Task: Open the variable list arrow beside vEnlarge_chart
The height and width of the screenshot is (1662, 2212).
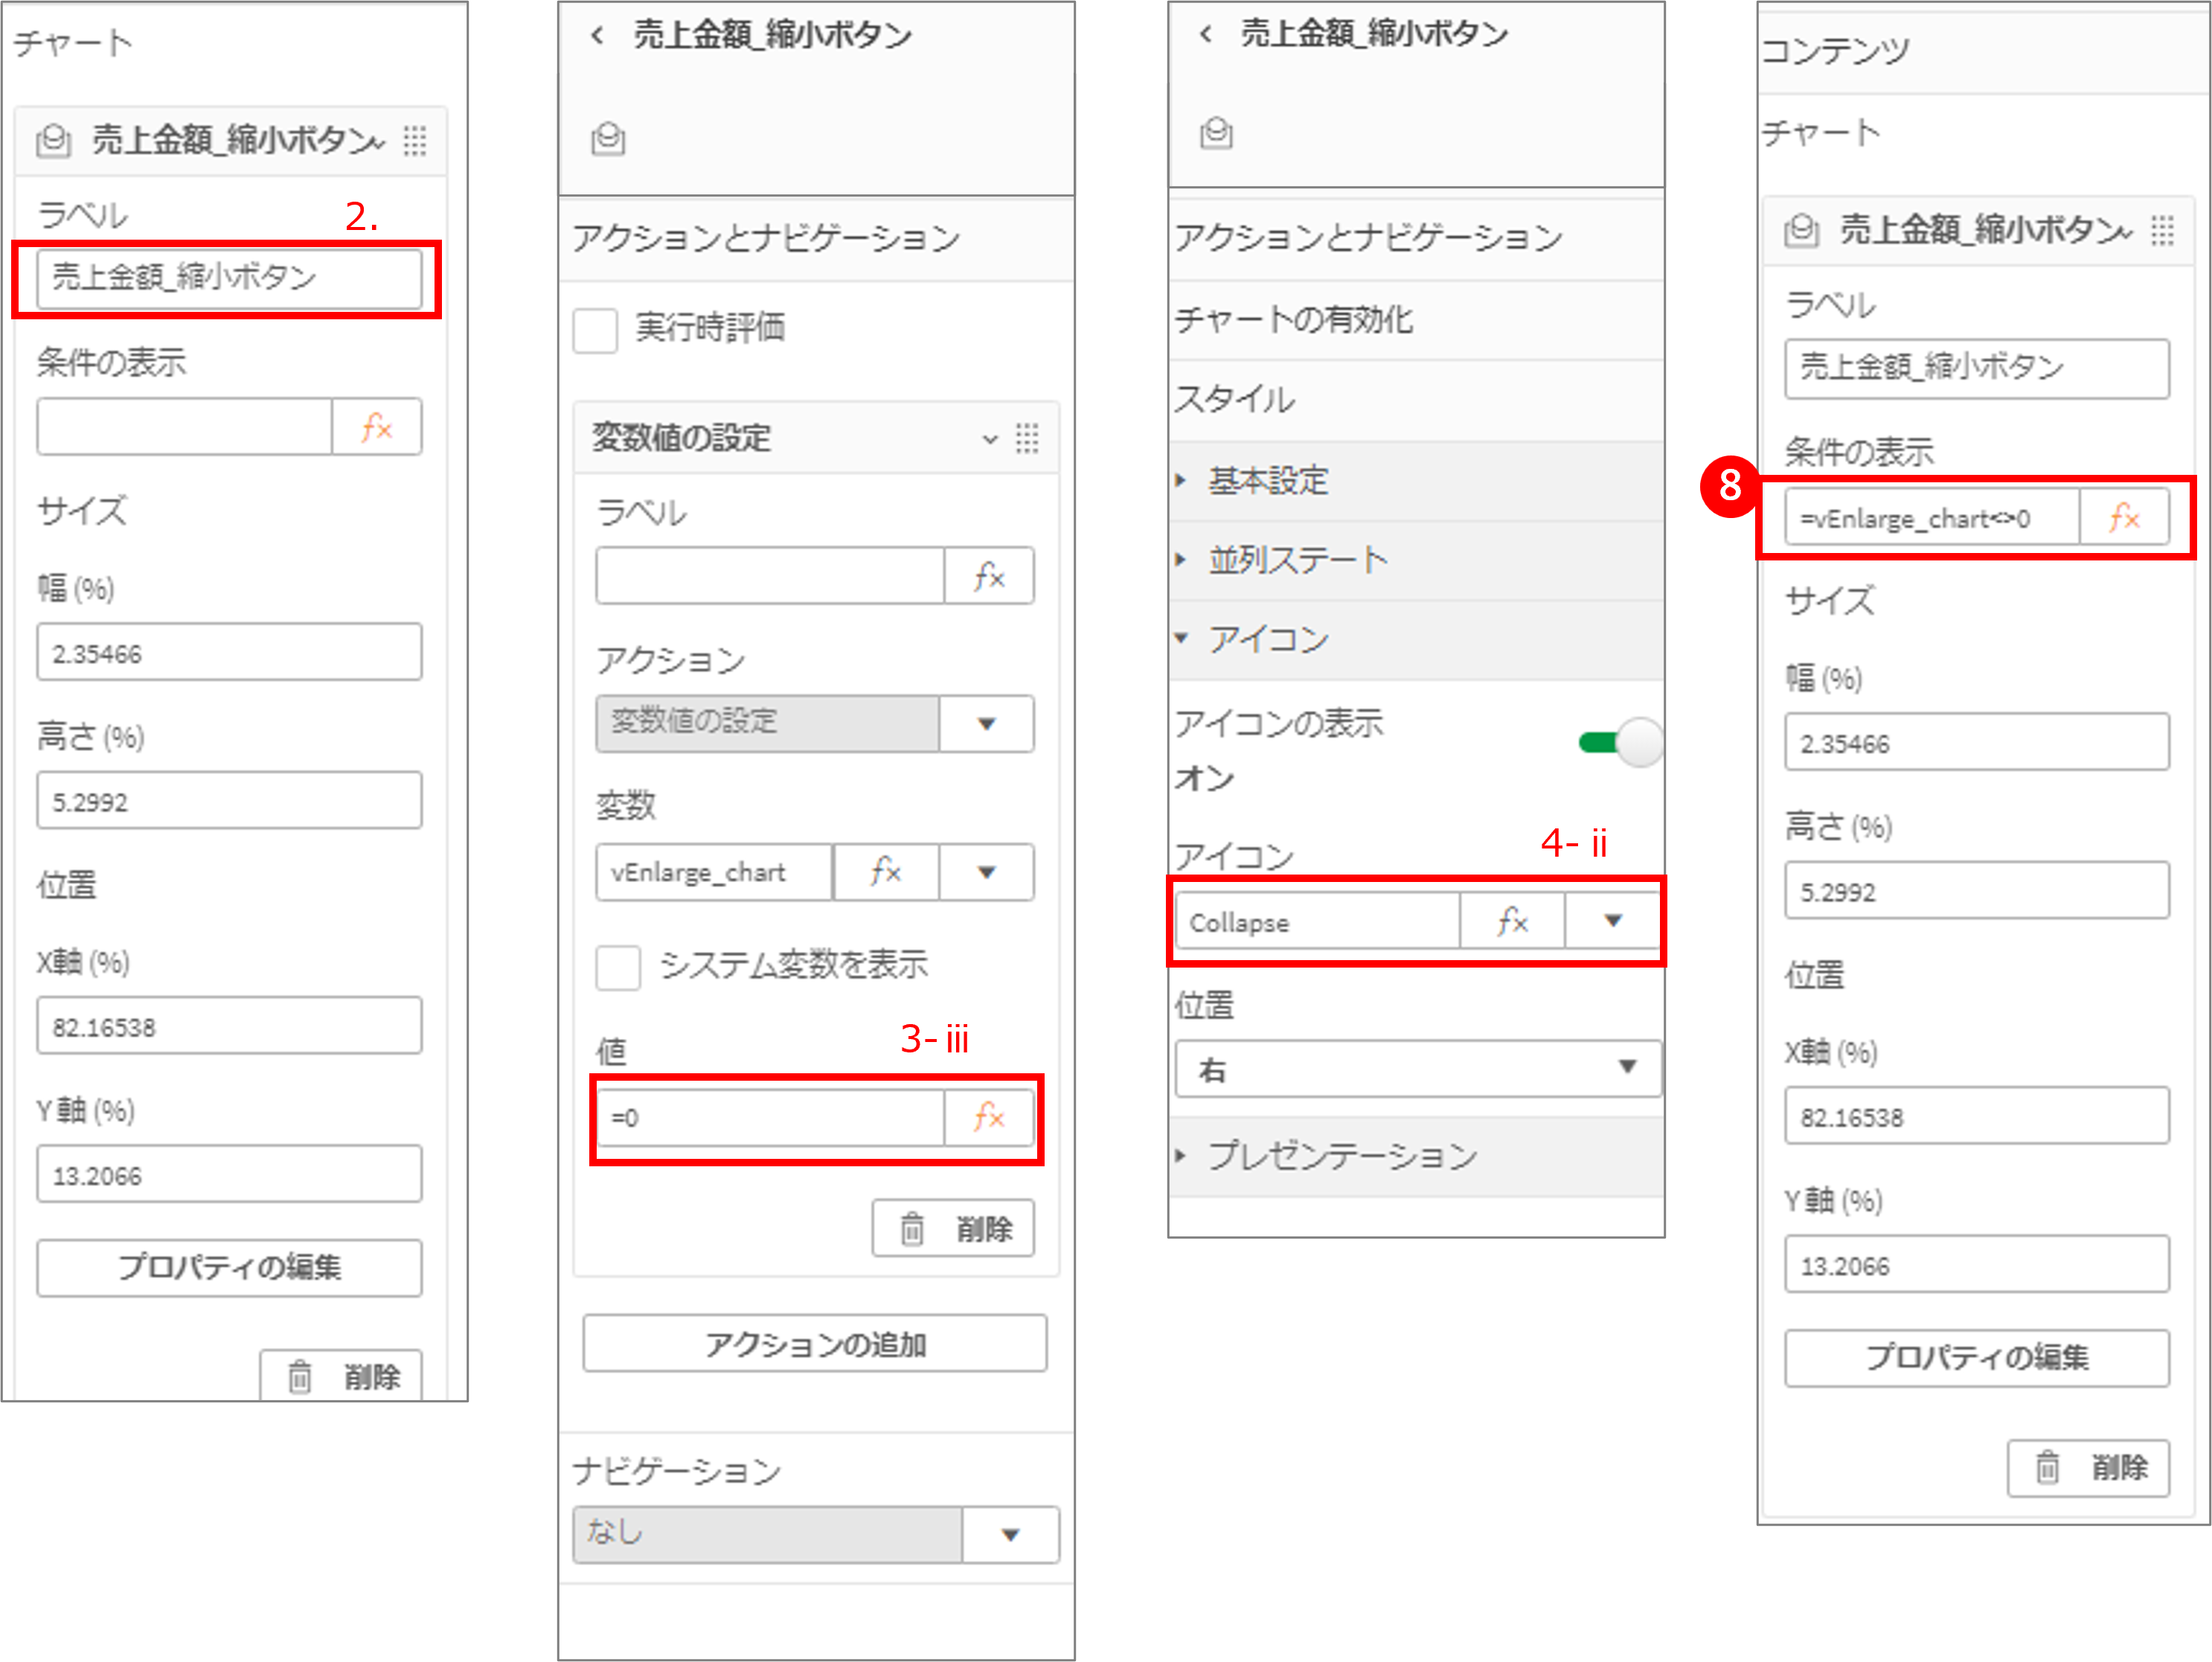Action: 986,872
